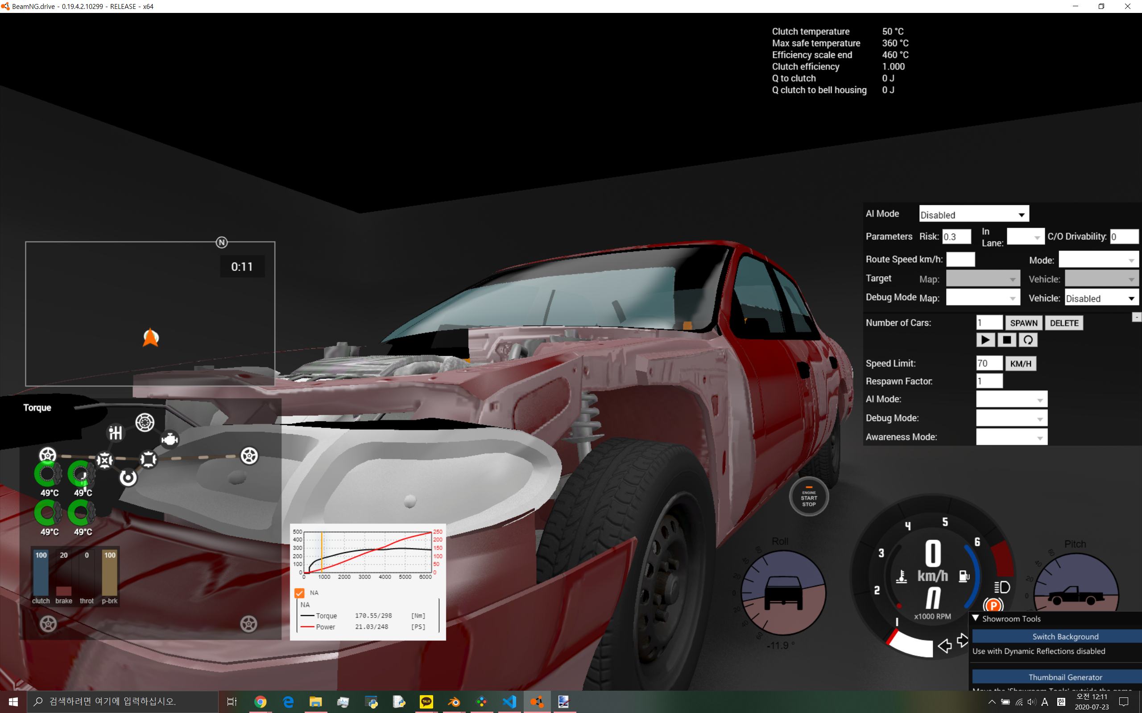Open the traffic AI Mode dropdown
This screenshot has height=713, width=1142.
point(1011,399)
